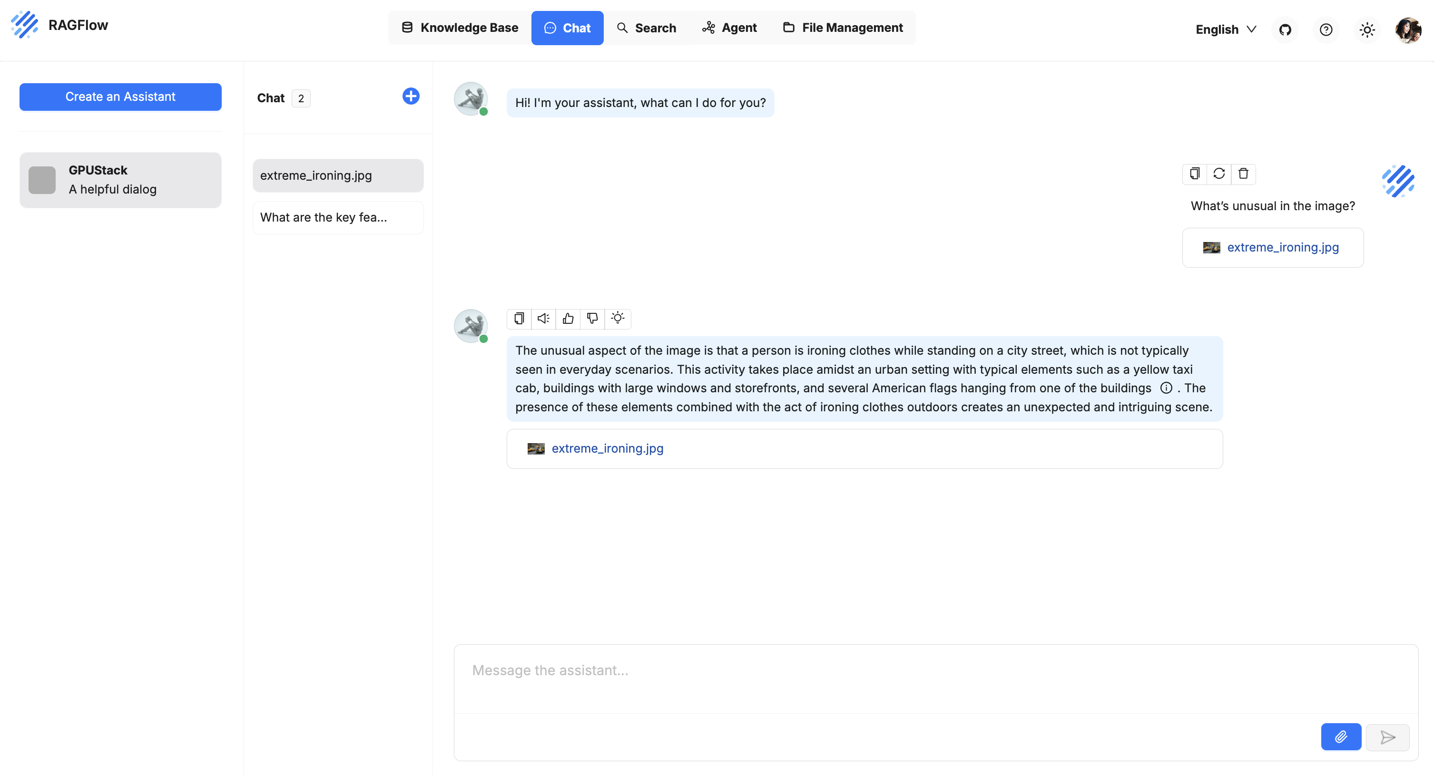The width and height of the screenshot is (1434, 775).
Task: Select the 'What are the key fea...' conversation
Action: pos(337,218)
